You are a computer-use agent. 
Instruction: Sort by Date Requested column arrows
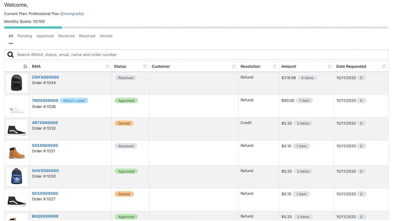384,66
